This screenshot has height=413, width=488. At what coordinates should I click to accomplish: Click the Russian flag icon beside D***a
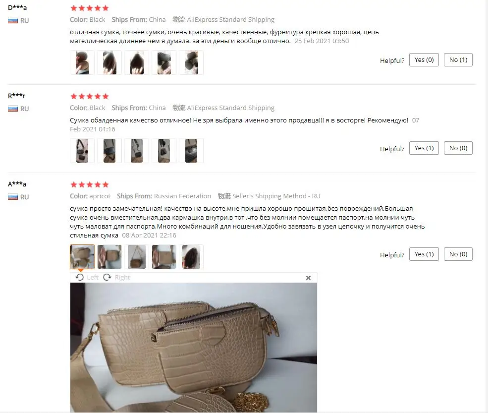coord(13,20)
